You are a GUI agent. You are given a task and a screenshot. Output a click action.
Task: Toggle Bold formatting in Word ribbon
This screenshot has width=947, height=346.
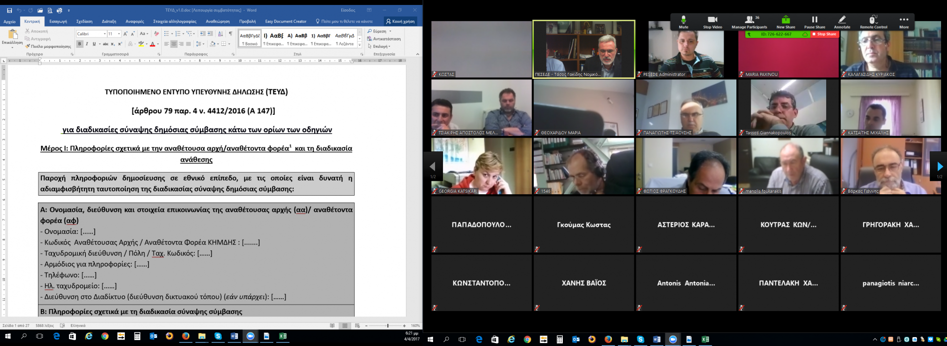coord(79,44)
